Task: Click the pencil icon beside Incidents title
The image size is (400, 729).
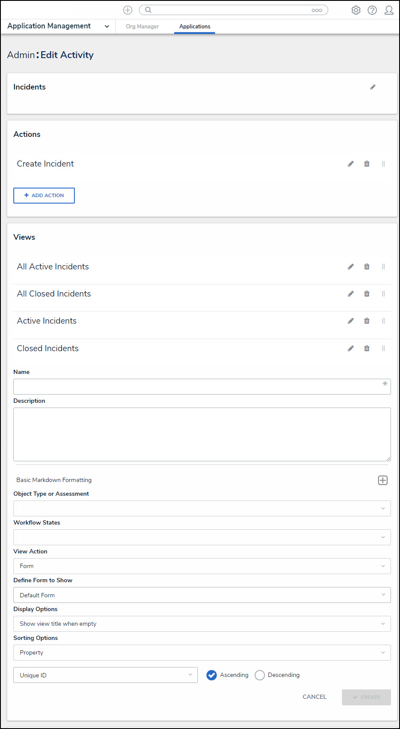Action: [x=373, y=87]
